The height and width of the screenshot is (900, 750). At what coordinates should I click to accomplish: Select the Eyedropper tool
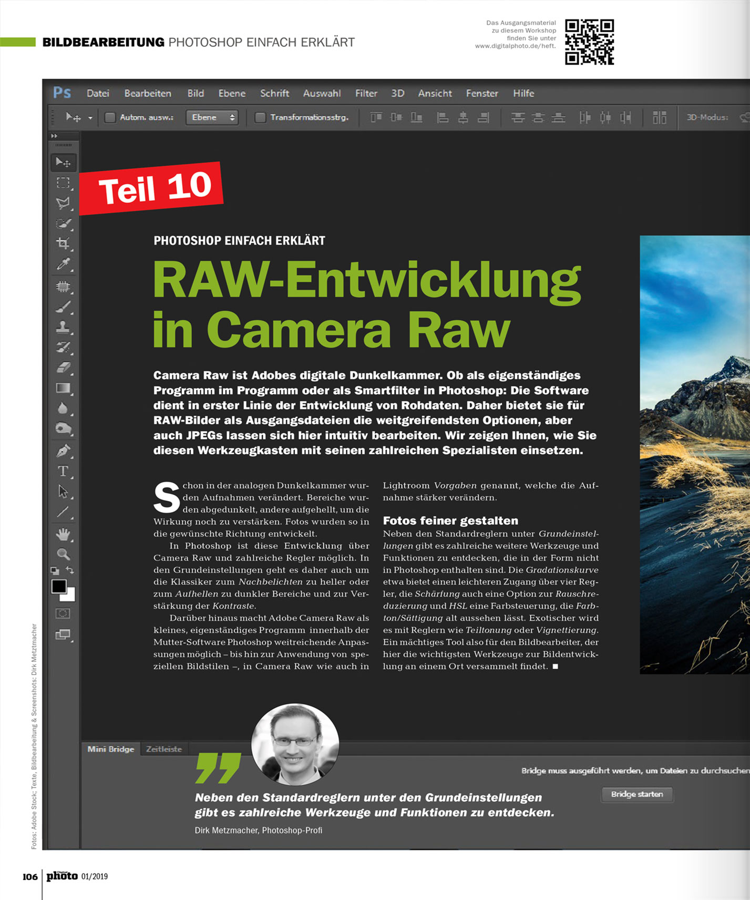(63, 264)
